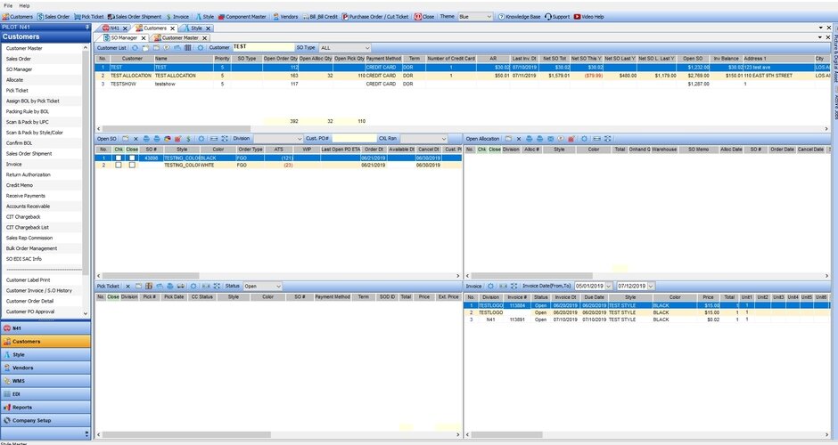Open the SO Type dropdown

click(345, 48)
